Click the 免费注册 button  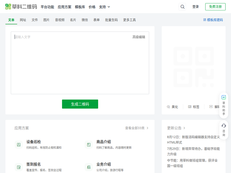215,7
